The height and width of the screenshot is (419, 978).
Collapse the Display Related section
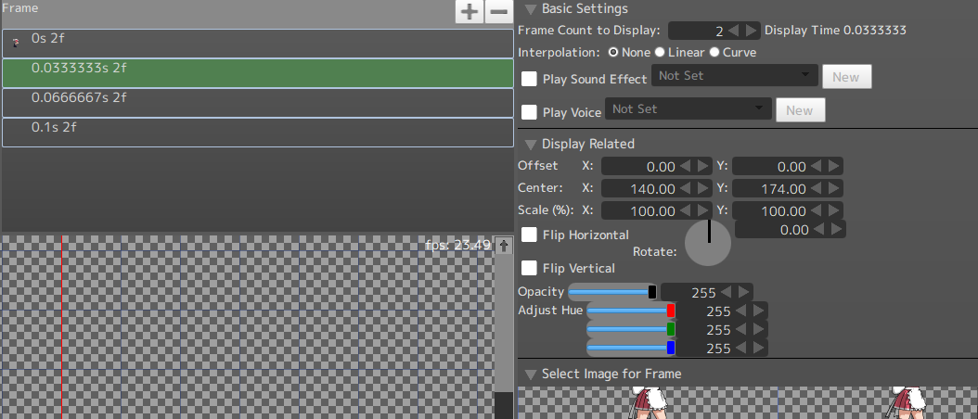click(531, 144)
